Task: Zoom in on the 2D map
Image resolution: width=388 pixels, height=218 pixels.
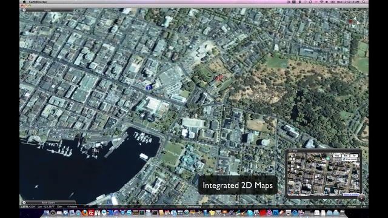Action: pyautogui.click(x=292, y=166)
